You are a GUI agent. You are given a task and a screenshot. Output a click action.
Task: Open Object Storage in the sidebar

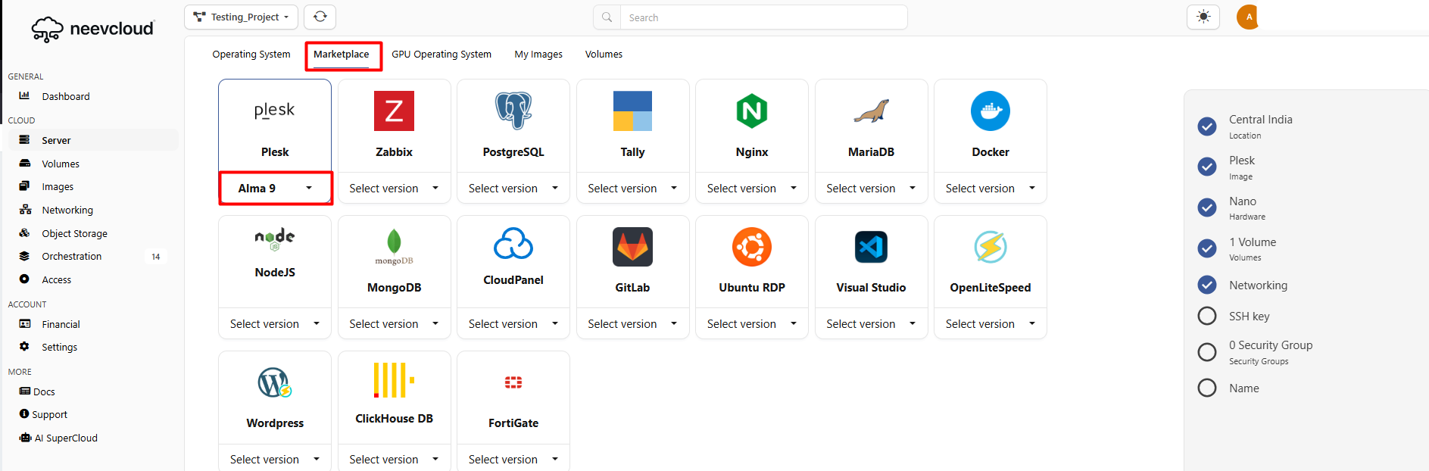click(74, 233)
